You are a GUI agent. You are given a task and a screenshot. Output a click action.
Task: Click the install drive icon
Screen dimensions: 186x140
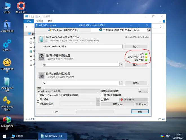point(41,76)
